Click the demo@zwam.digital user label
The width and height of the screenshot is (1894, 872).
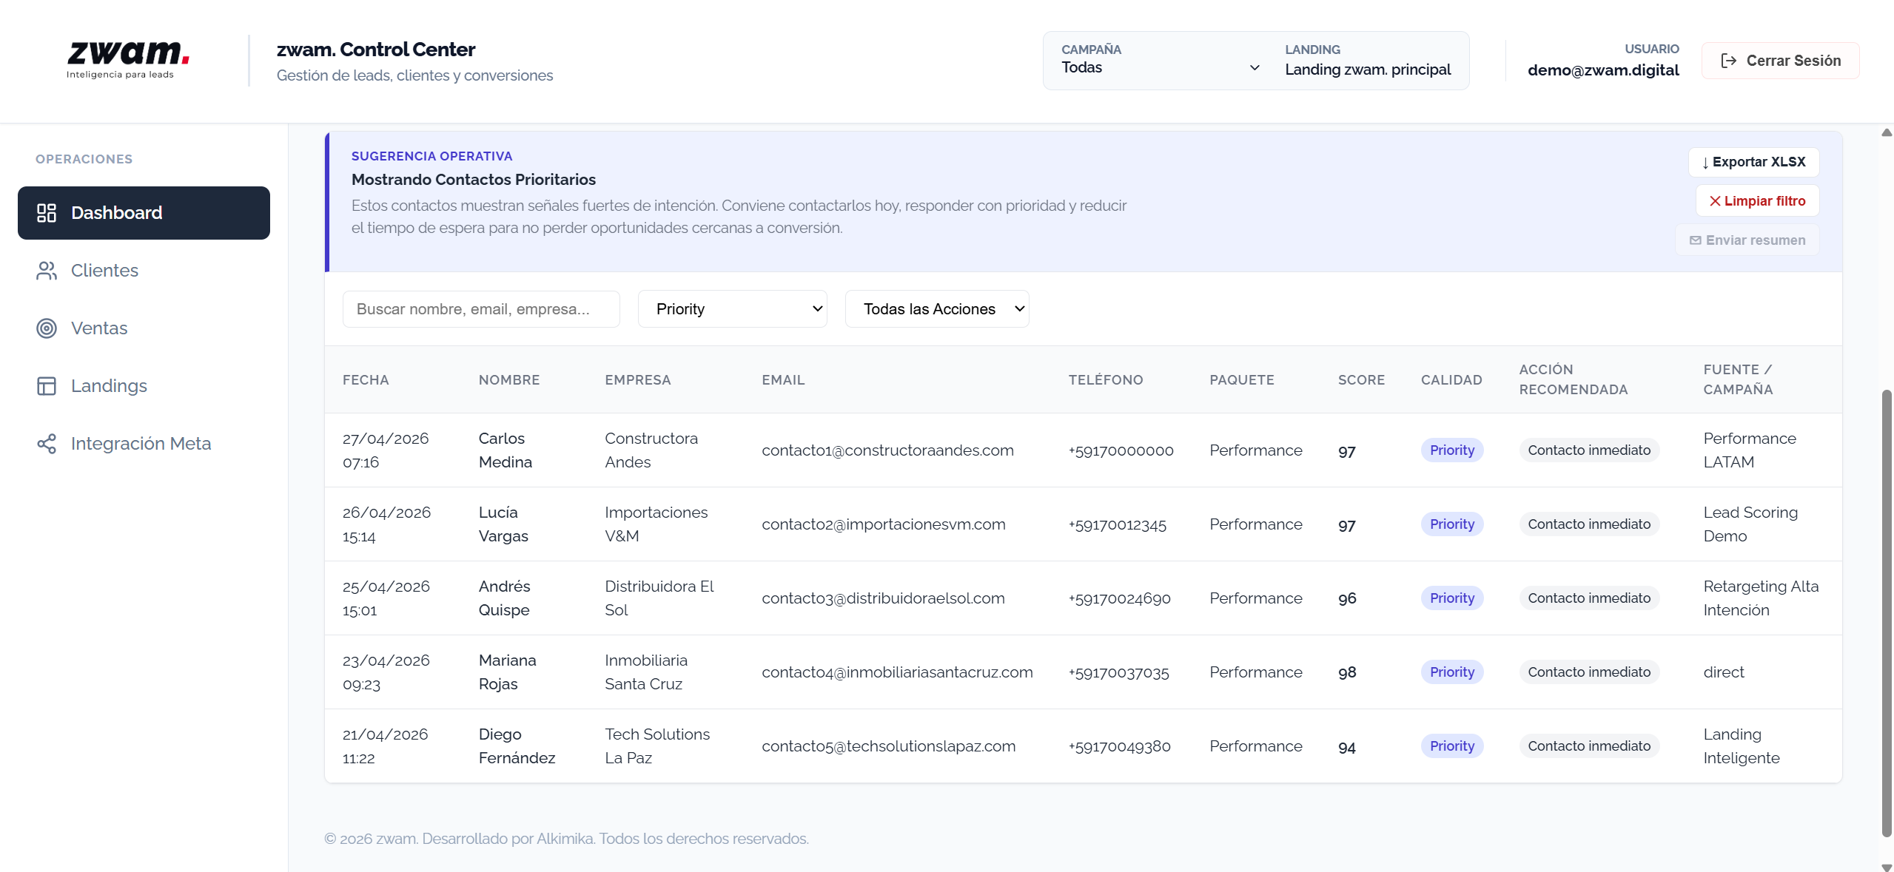click(x=1603, y=70)
